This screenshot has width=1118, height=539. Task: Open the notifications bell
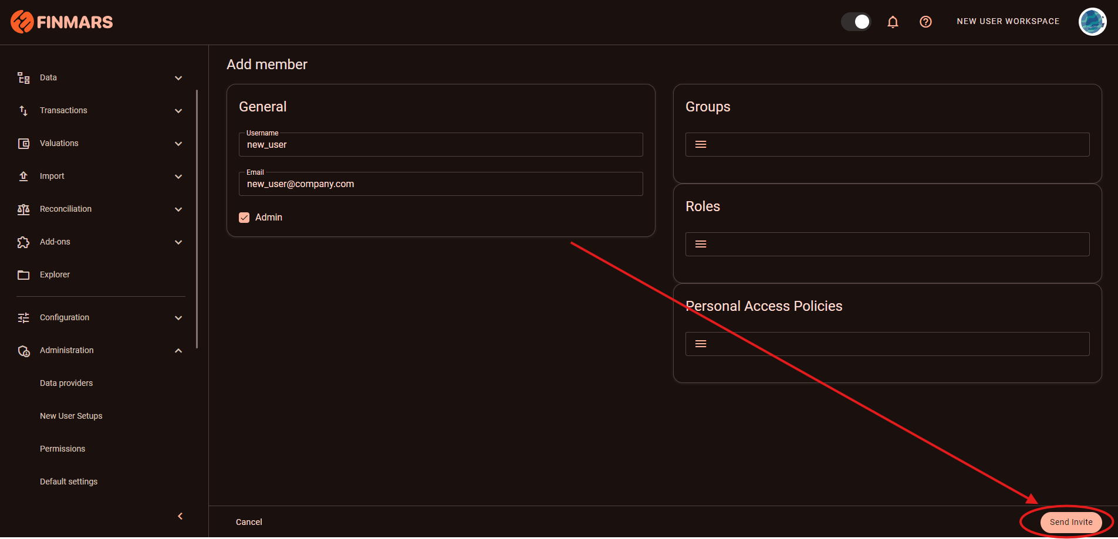point(893,22)
